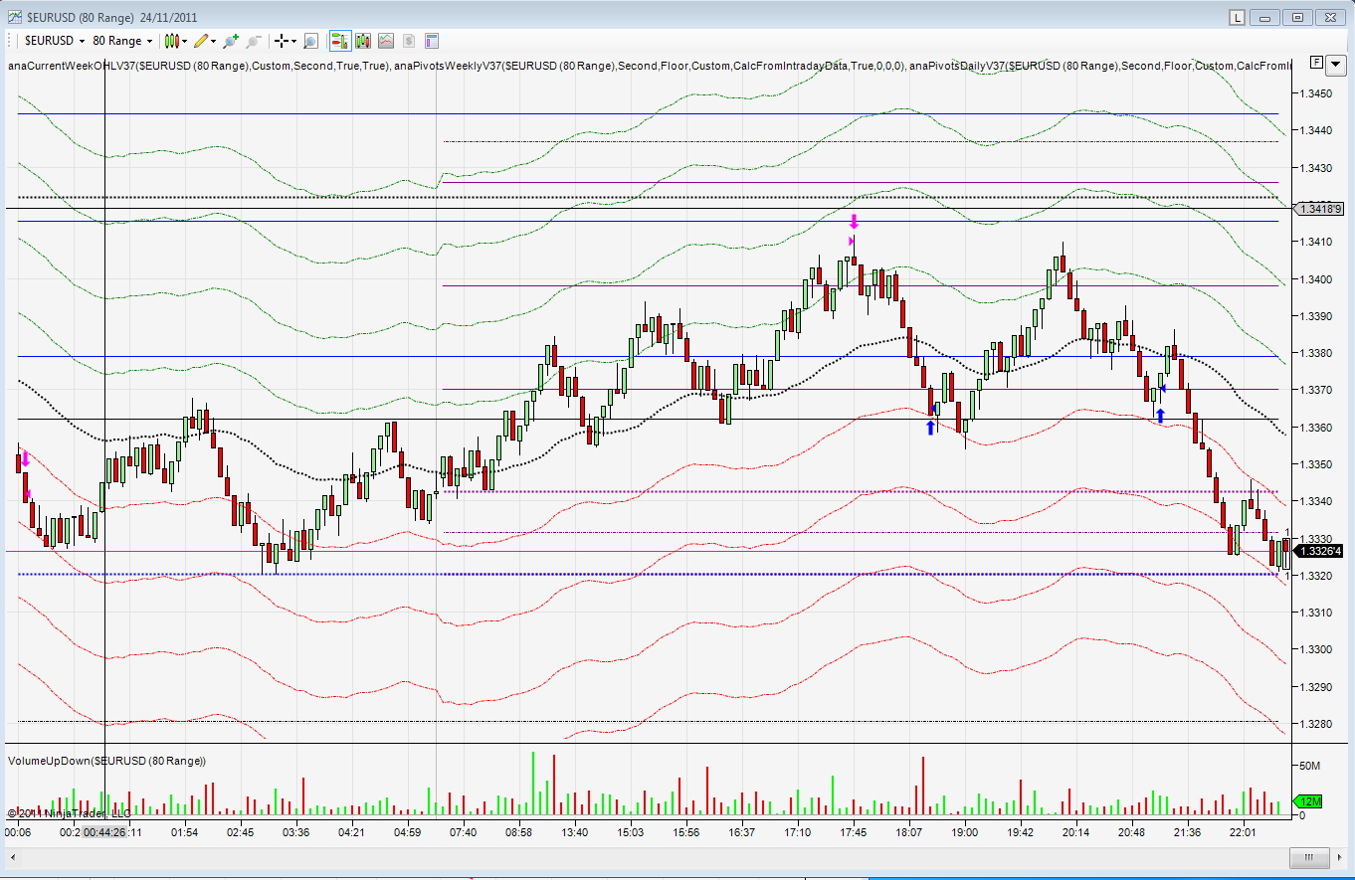Click the 01:54 time axis label

click(185, 832)
